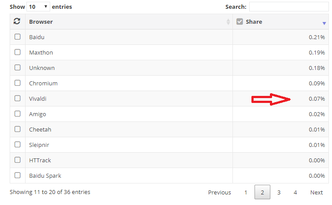Select the Vivaldi row checkbox
This screenshot has height=205, width=332.
coord(18,99)
